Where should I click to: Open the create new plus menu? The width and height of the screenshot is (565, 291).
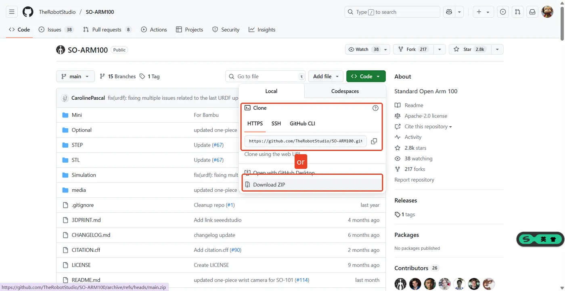pyautogui.click(x=483, y=12)
